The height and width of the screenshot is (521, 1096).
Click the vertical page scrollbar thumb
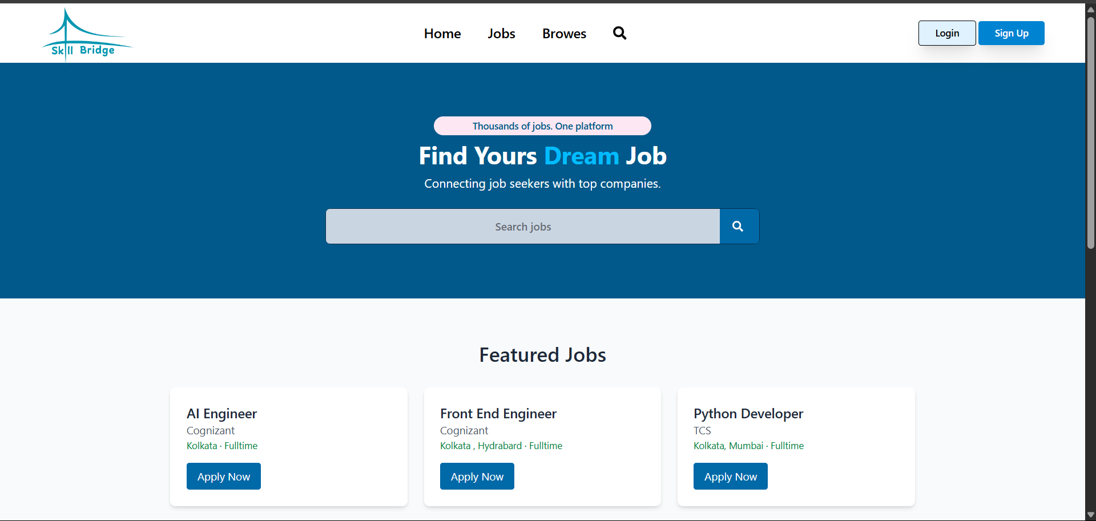[1090, 131]
